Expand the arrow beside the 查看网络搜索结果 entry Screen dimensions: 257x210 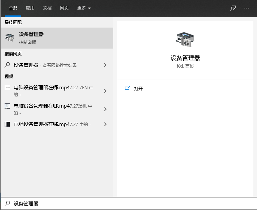click(x=105, y=65)
